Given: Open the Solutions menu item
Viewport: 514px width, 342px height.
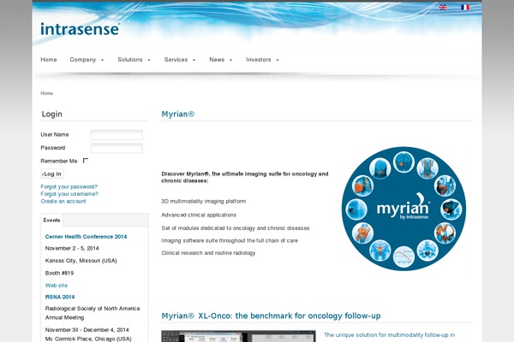Looking at the screenshot, I should 130,60.
